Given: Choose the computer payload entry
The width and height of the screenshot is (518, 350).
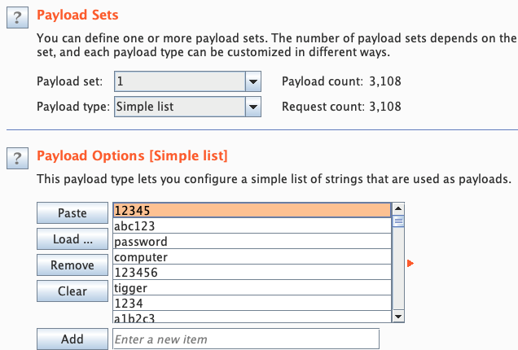Looking at the screenshot, I should [252, 257].
